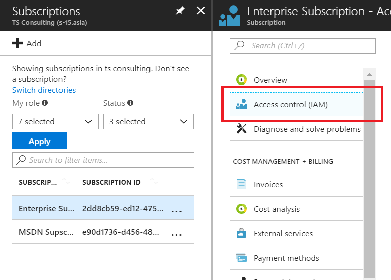The width and height of the screenshot is (391, 280).
Task: Close the Subscriptions blade
Action: click(201, 11)
